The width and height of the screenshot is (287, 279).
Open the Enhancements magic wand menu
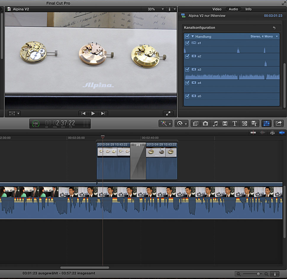point(165,124)
